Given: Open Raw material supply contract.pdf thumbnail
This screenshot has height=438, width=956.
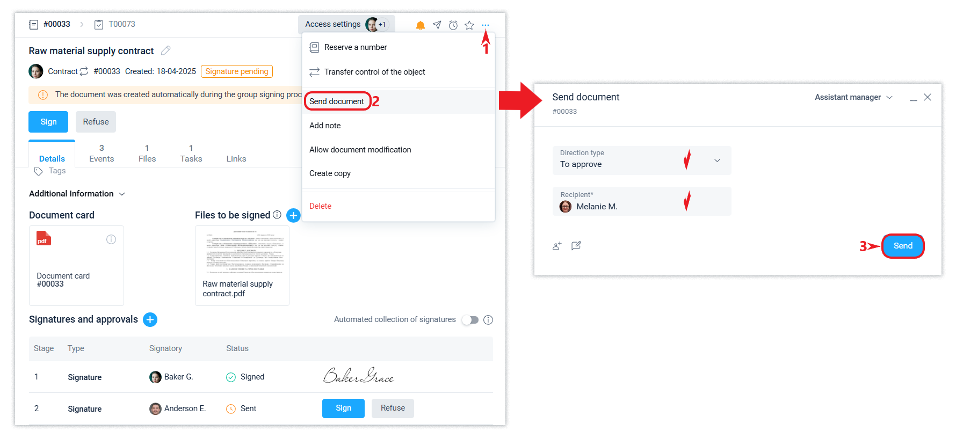Looking at the screenshot, I should [x=242, y=266].
